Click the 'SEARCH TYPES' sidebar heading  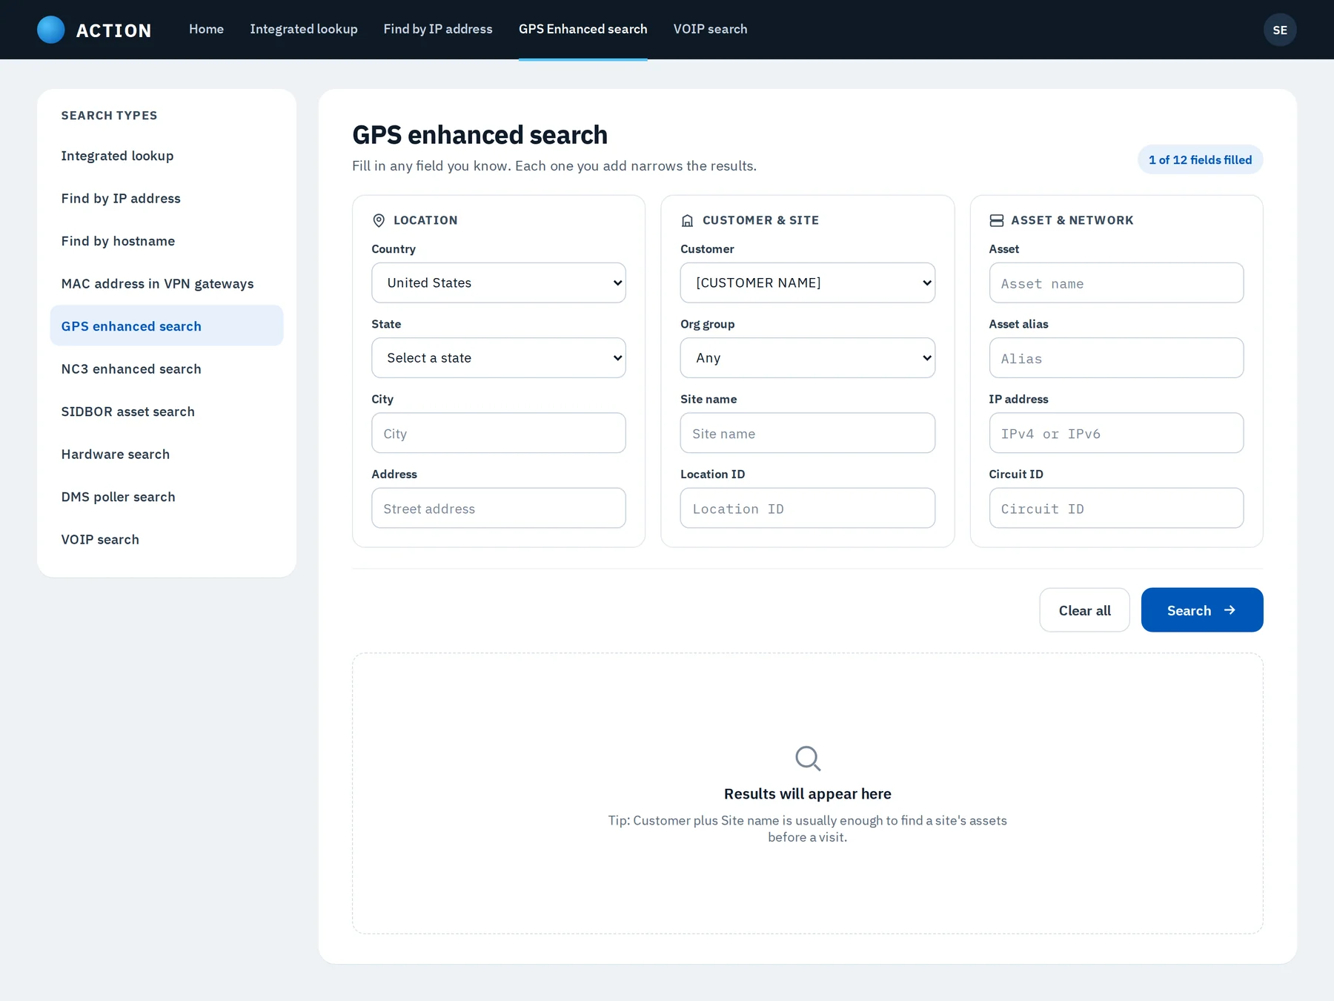(109, 116)
